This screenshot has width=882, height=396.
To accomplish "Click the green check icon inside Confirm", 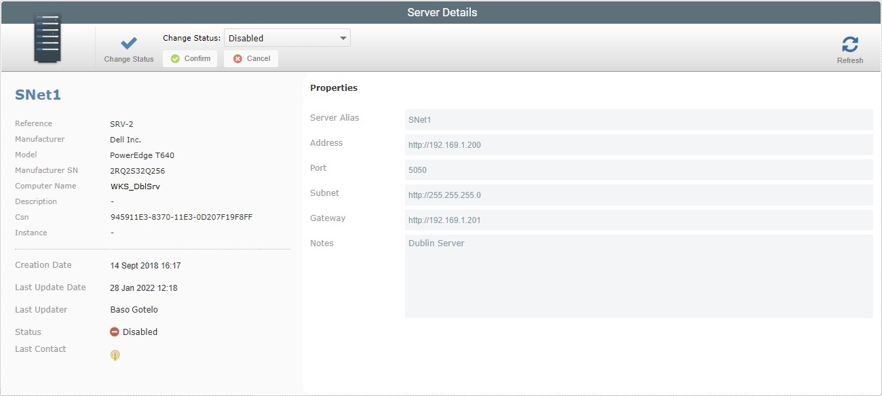I will click(x=174, y=58).
